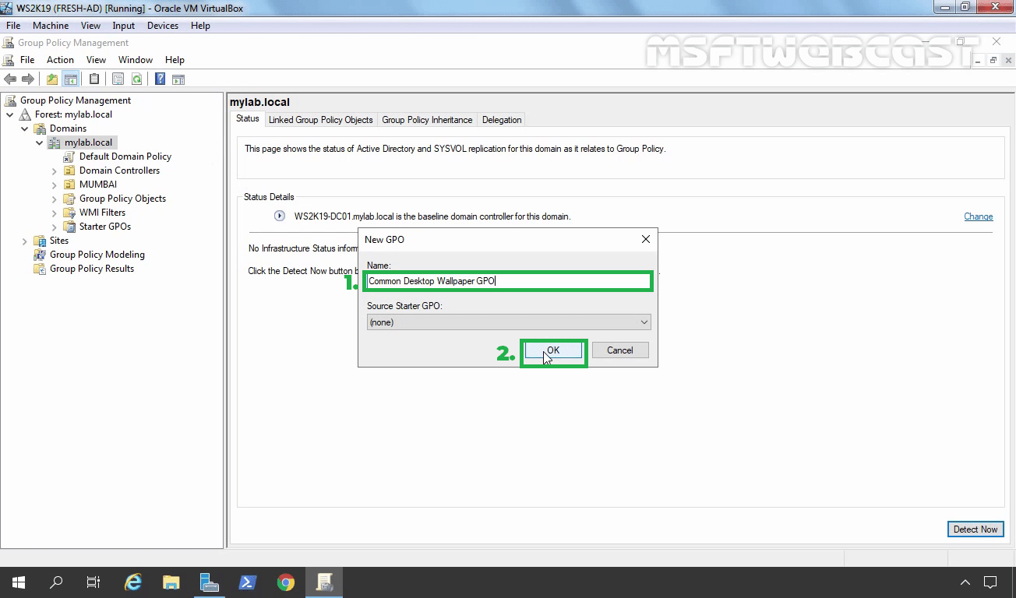Image resolution: width=1016 pixels, height=598 pixels.
Task: Click the clipboard Export List toolbar icon
Action: coord(93,78)
